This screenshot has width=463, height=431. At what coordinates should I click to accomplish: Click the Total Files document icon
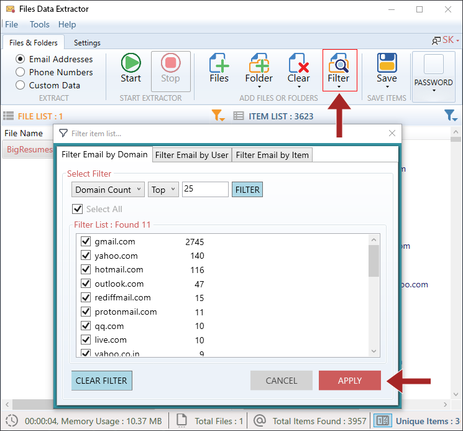pos(181,420)
